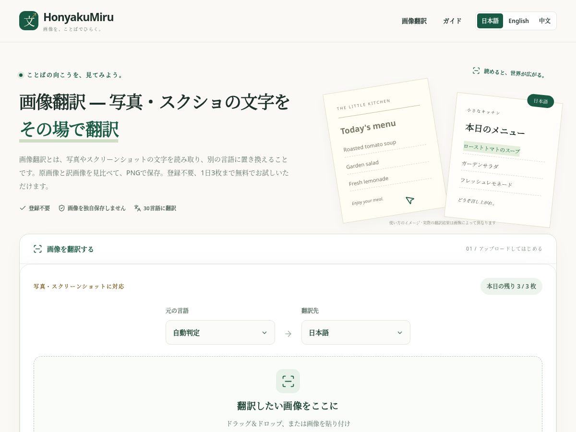Click the translate icon next to 30言語に翻訳

[137, 208]
